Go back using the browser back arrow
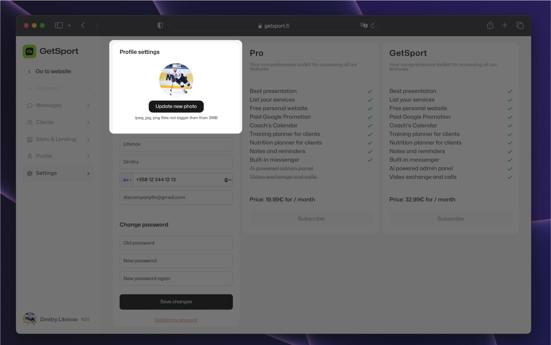This screenshot has width=551, height=345. (83, 25)
